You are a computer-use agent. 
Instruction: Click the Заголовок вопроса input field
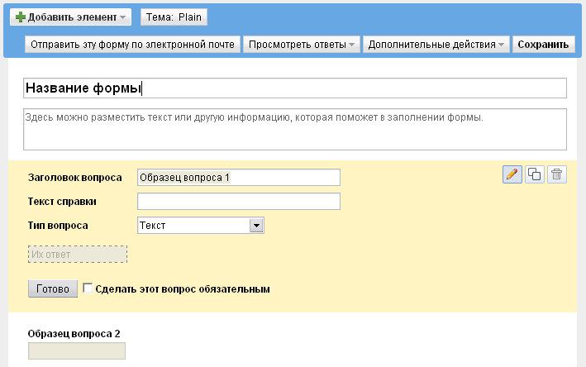tap(239, 177)
